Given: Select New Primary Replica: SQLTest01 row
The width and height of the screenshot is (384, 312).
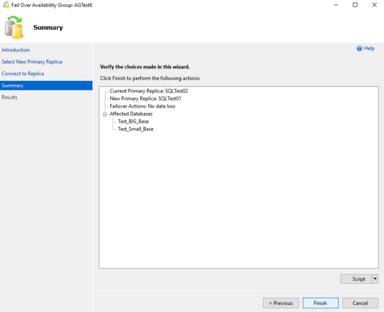Looking at the screenshot, I should tap(145, 99).
